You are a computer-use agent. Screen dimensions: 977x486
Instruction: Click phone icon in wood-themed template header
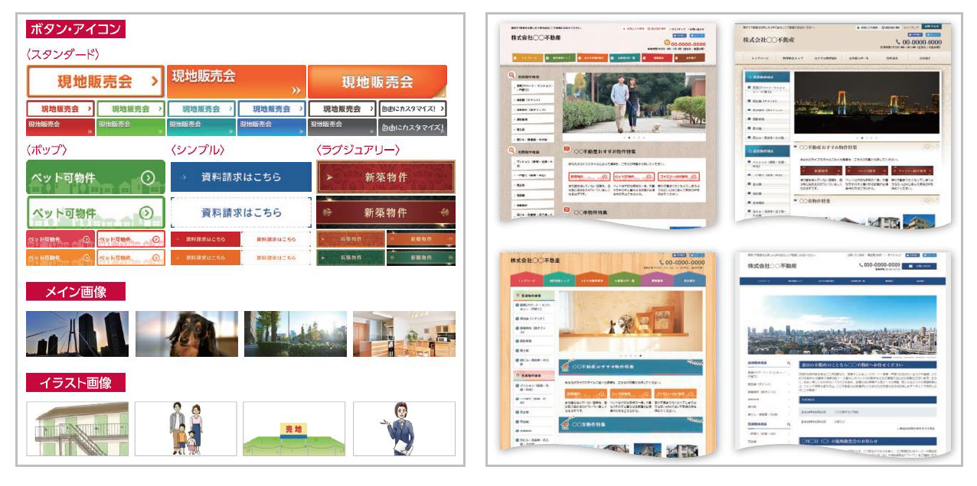649,263
